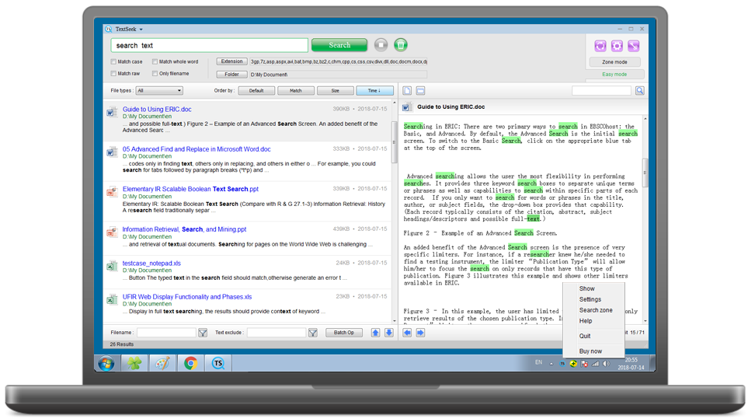
Task: Sort results by Time descending
Action: tap(374, 91)
